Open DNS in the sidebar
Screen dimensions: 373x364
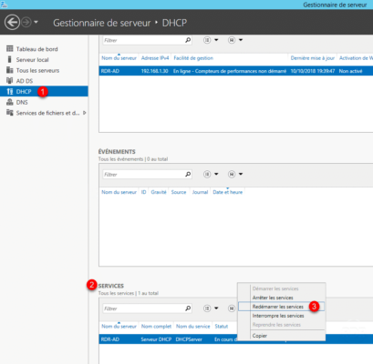[x=22, y=102]
